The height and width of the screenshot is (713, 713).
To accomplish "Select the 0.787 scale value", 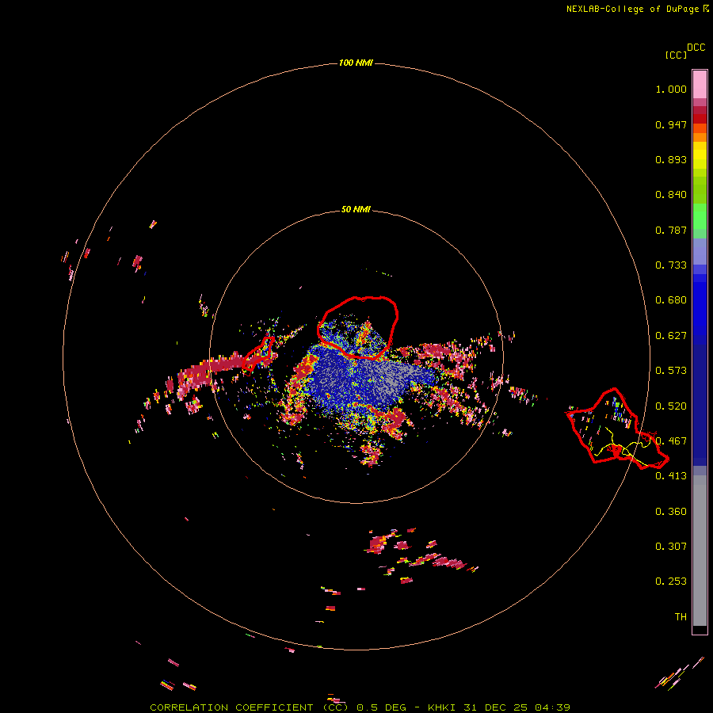I will [671, 230].
